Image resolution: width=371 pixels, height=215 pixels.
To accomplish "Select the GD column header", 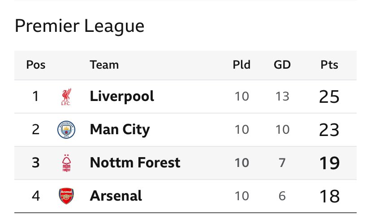I will 282,65.
